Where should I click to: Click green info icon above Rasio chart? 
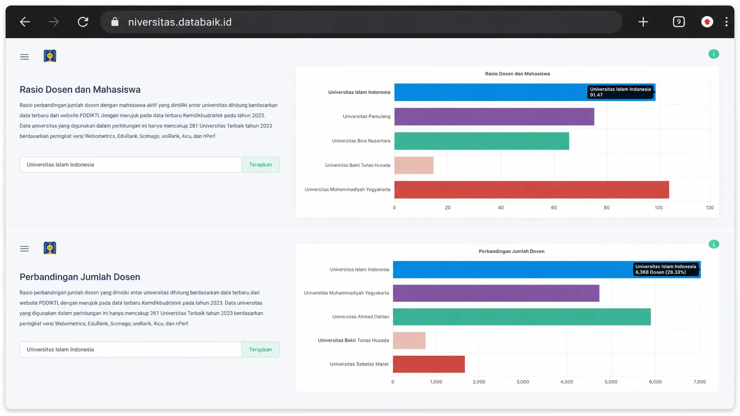tap(713, 54)
